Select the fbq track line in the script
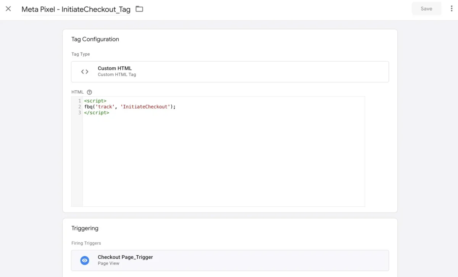The height and width of the screenshot is (277, 458). point(130,106)
